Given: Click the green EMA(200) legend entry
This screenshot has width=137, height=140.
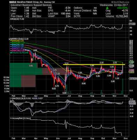Looking at the screenshot, I should coord(17,43).
